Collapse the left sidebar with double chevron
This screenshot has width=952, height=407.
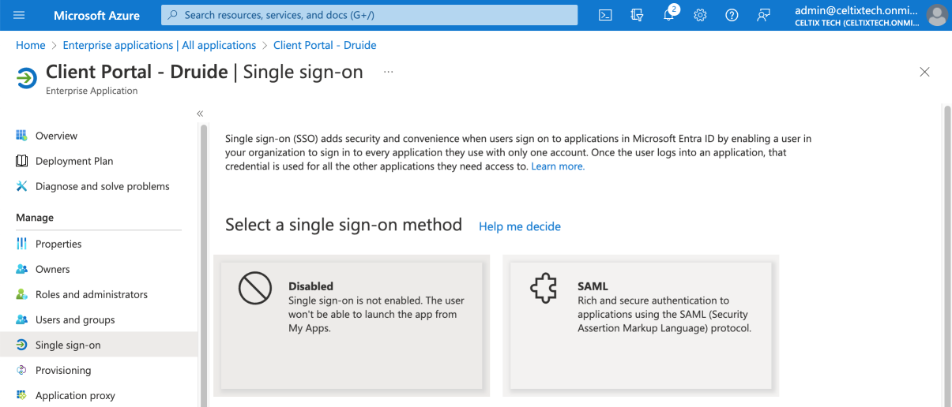click(x=200, y=114)
